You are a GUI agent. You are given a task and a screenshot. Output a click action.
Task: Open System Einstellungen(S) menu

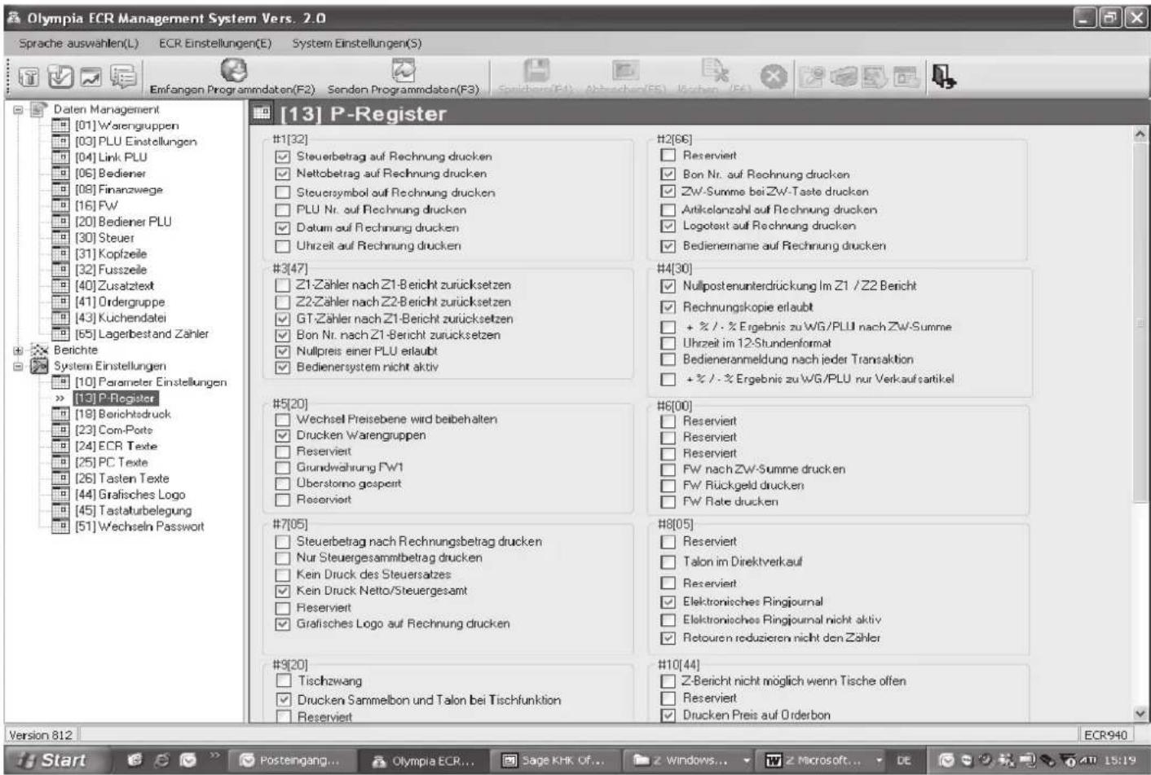[x=357, y=43]
